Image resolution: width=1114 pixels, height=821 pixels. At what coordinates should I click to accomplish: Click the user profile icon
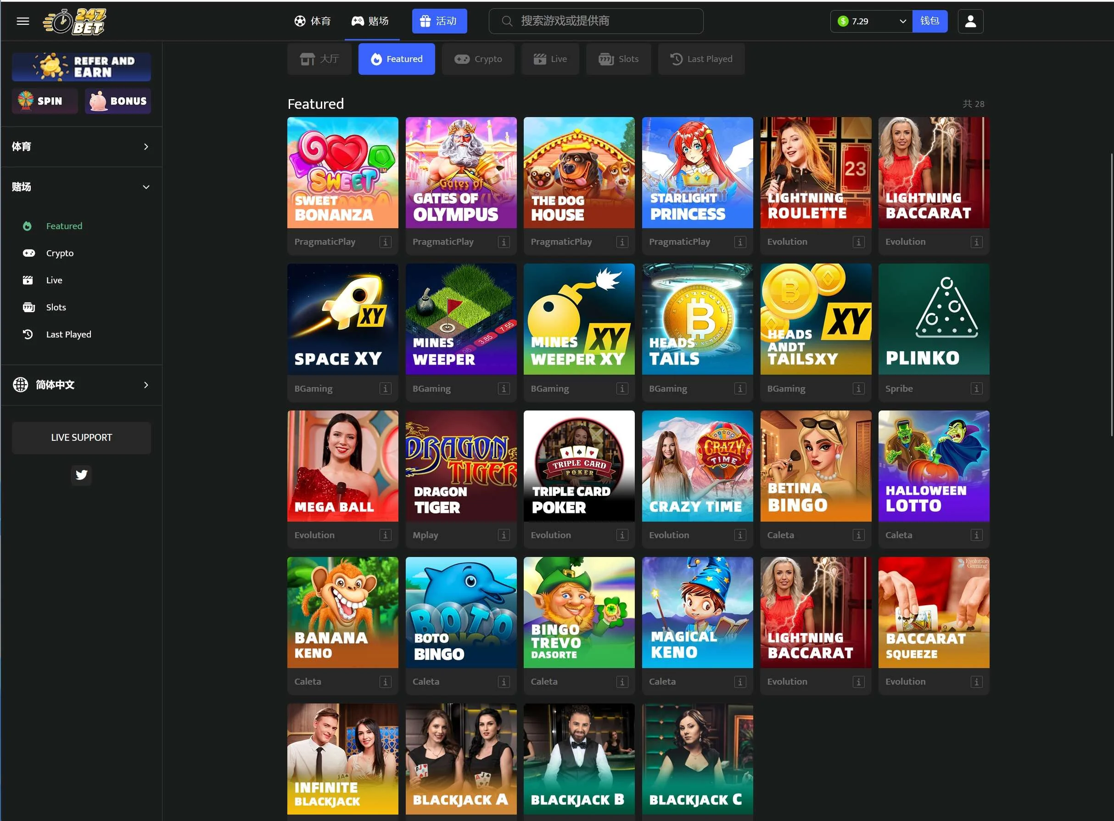tap(970, 21)
